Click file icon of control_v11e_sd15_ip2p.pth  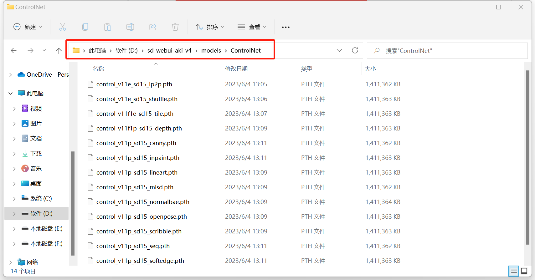[90, 84]
